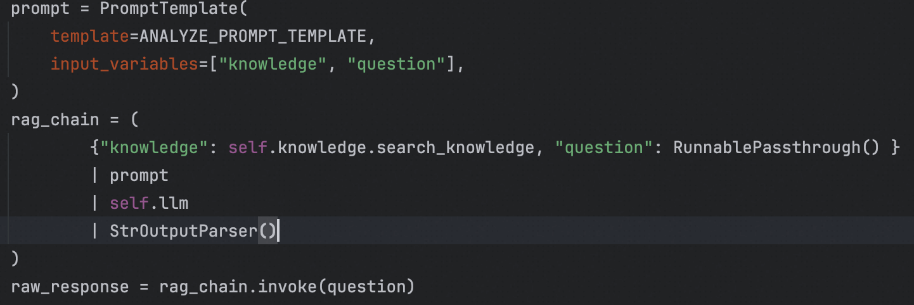Click the template keyword argument
The width and height of the screenshot is (914, 305).
[x=90, y=37]
